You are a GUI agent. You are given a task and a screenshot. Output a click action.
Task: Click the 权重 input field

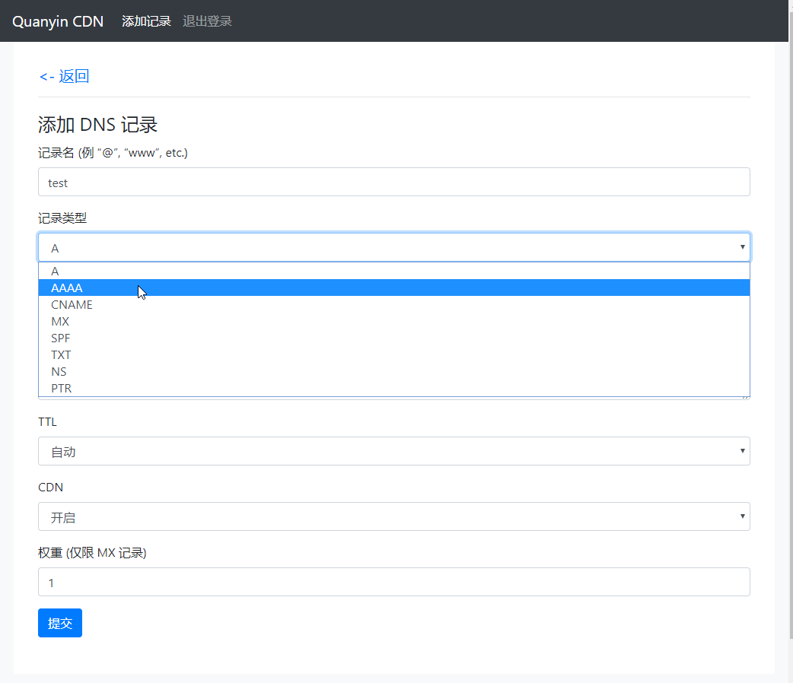[393, 583]
